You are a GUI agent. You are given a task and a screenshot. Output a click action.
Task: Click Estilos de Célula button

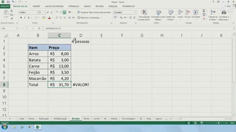click(x=170, y=15)
